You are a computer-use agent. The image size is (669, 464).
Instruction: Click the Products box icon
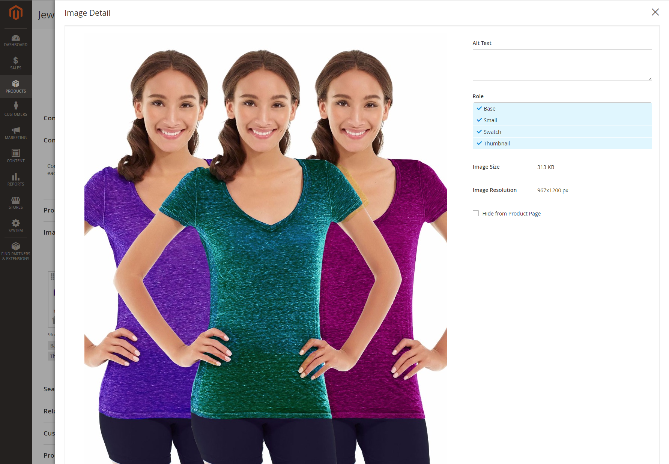click(16, 84)
